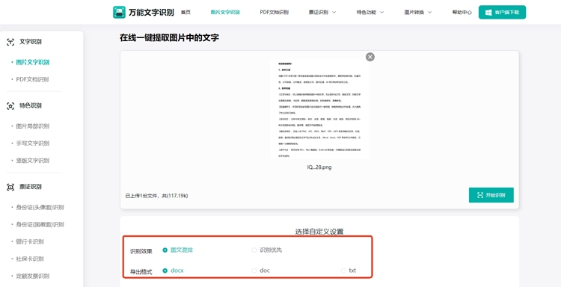The image size is (561, 287).
Task: Open 定额发票识别 in the sidebar
Action: [x=33, y=276]
